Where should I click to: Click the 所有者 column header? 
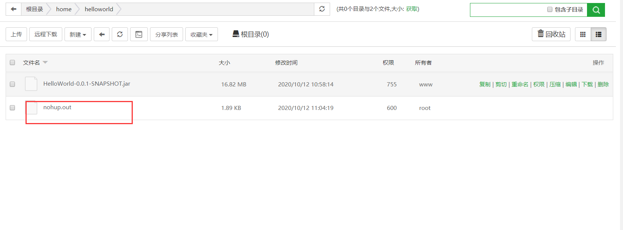pyautogui.click(x=423, y=63)
